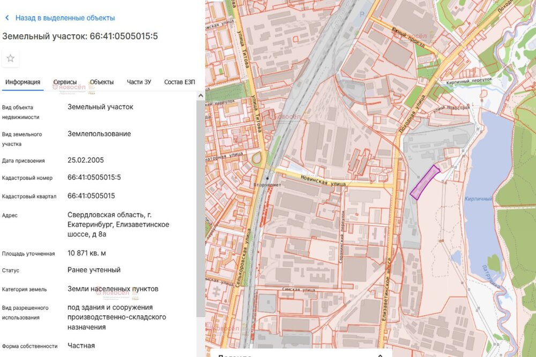
Task: Click the Вторчермет station marker on map
Action: (x=267, y=178)
